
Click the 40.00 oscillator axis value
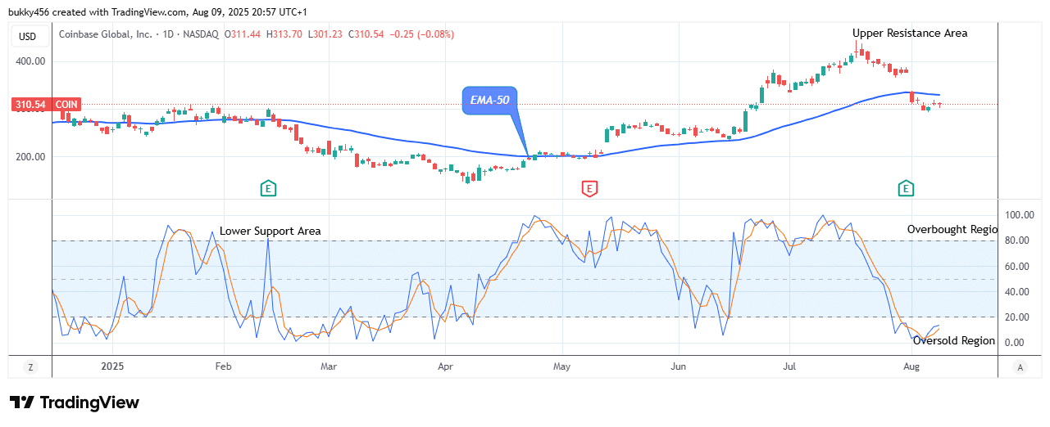tap(1017, 292)
